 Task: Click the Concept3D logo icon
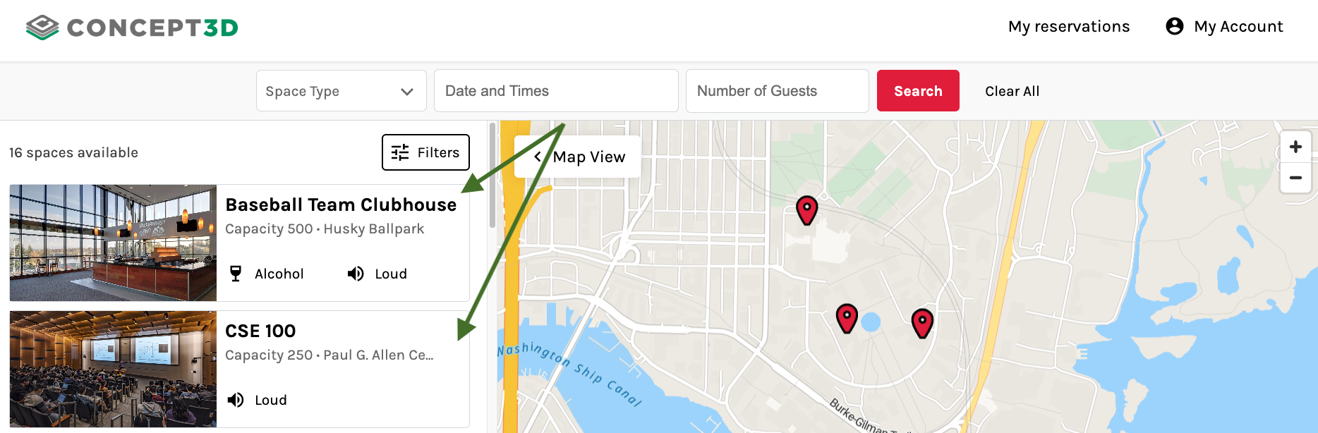[x=42, y=28]
